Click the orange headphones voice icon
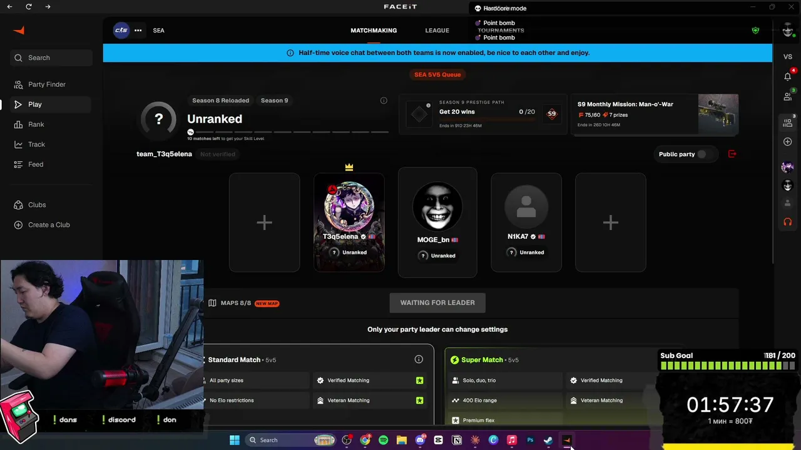The height and width of the screenshot is (450, 801). 788,222
